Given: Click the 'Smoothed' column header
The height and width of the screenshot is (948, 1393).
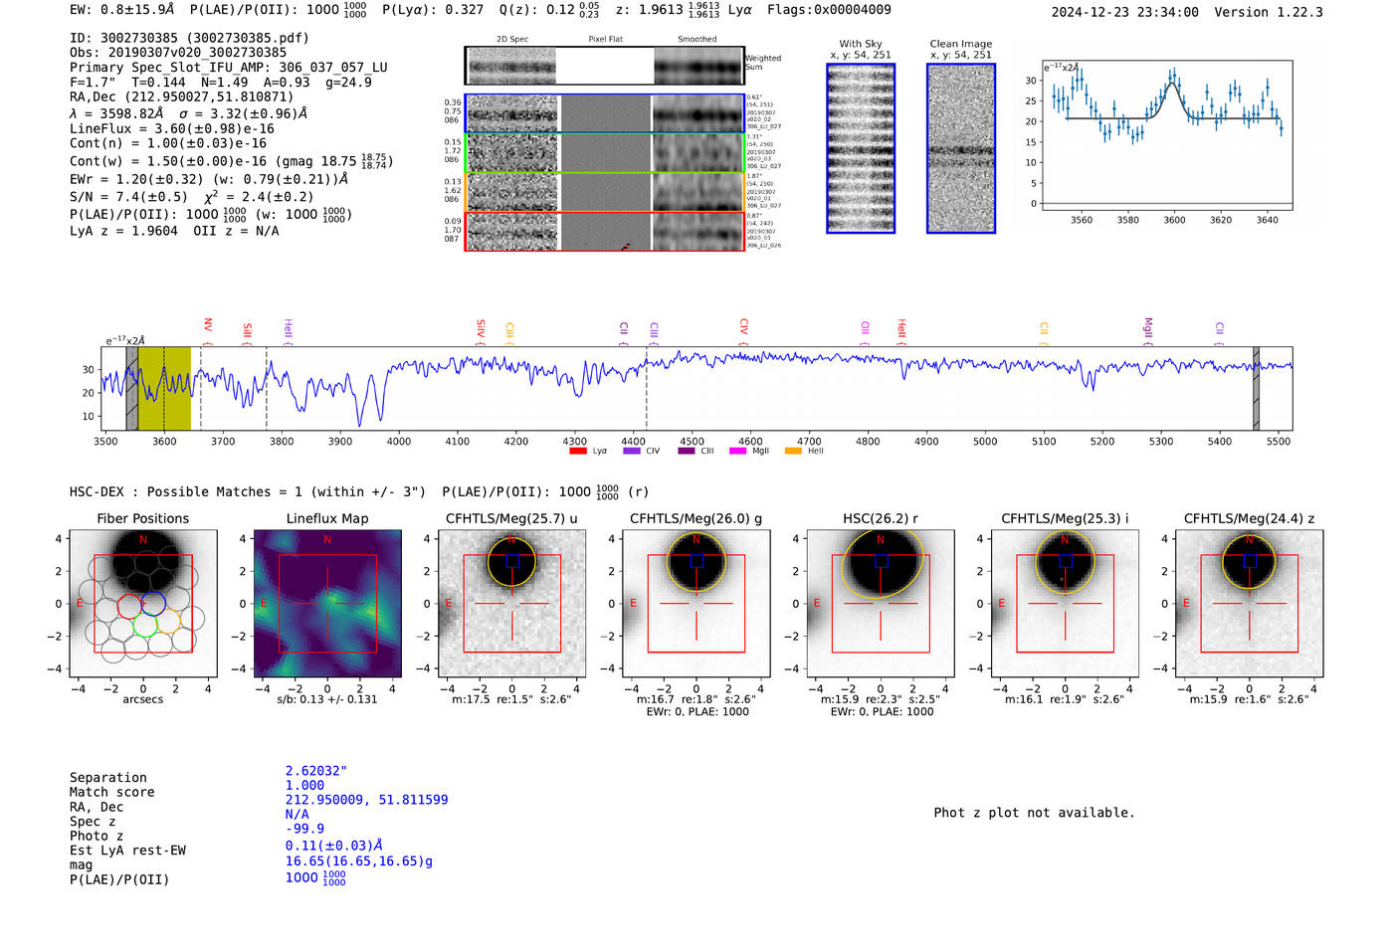Looking at the screenshot, I should (696, 39).
